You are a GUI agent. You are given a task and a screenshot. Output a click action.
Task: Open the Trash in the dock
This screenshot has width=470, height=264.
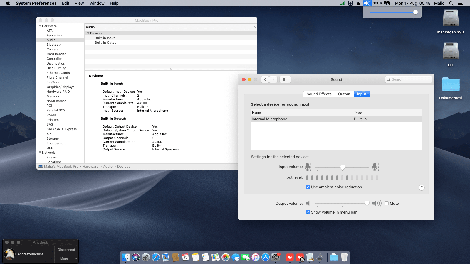[344, 257]
